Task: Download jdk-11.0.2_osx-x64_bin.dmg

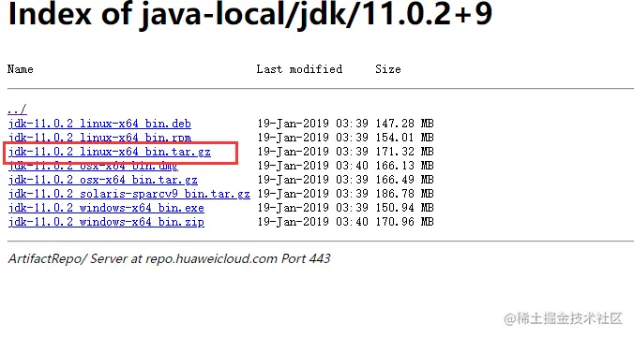Action: tap(93, 166)
